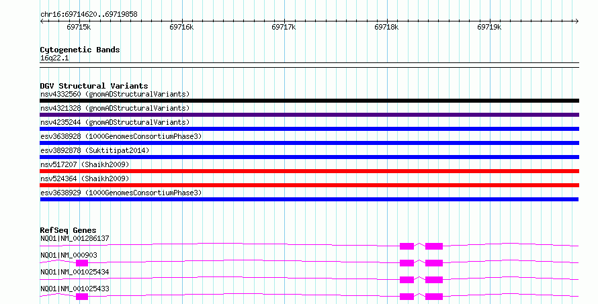The height and width of the screenshot is (304, 598).
Task: Click the nsv517207 (Shaikh2009) label
Action: pos(85,164)
